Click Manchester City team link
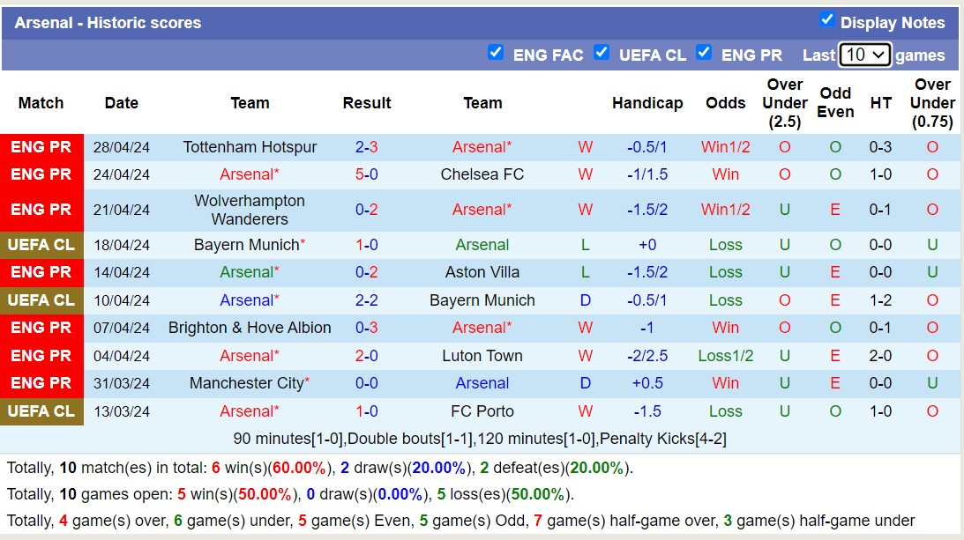This screenshot has width=964, height=540. (x=246, y=383)
